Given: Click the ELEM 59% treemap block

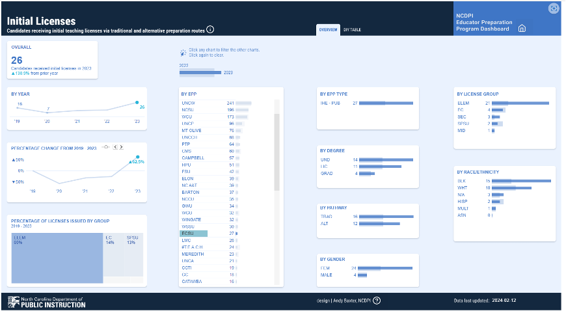Looking at the screenshot, I should point(57,258).
